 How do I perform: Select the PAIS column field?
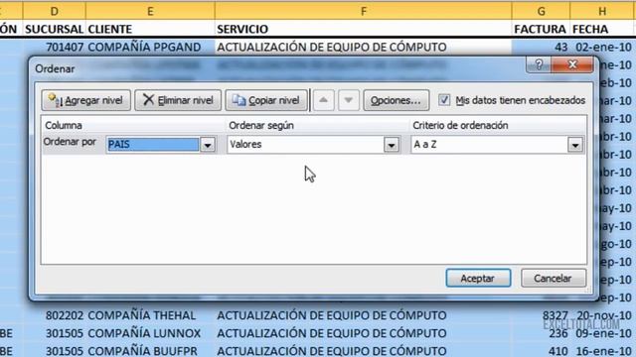coord(153,145)
